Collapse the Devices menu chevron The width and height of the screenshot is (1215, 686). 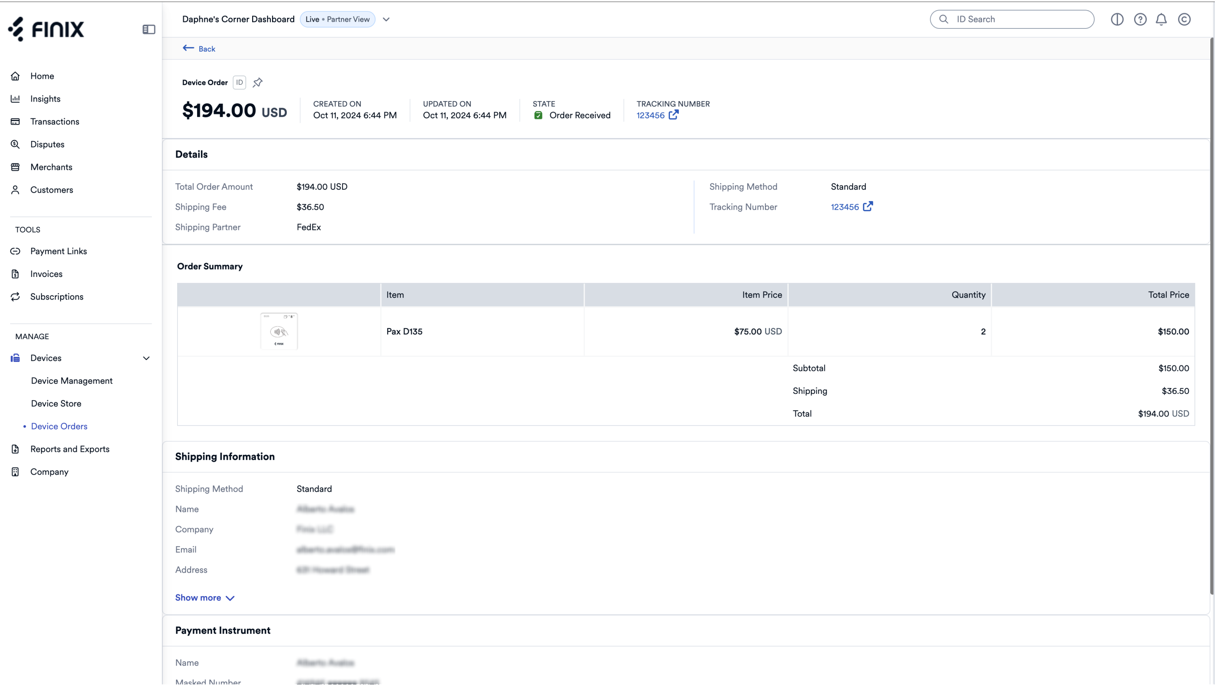[x=146, y=358]
